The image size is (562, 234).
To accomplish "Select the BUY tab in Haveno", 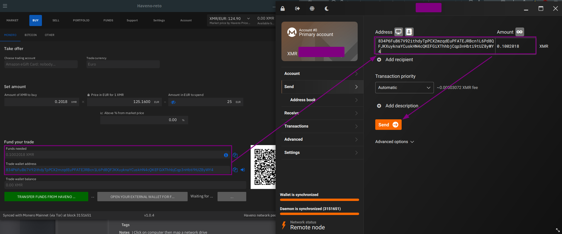I will click(35, 20).
